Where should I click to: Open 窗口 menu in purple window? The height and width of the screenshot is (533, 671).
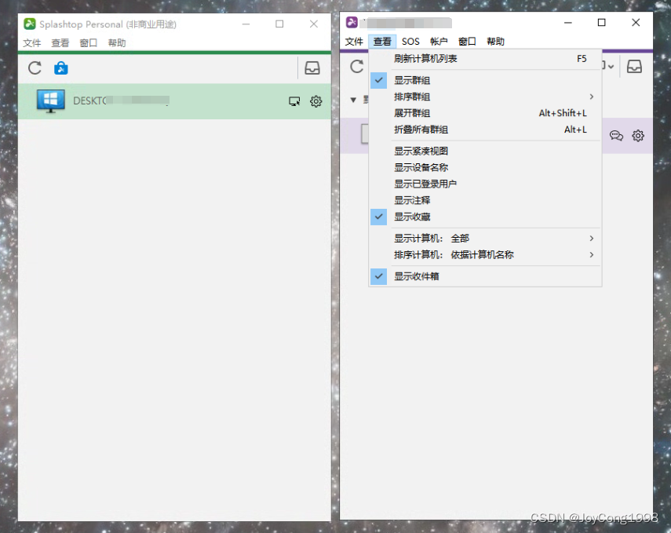tap(467, 42)
